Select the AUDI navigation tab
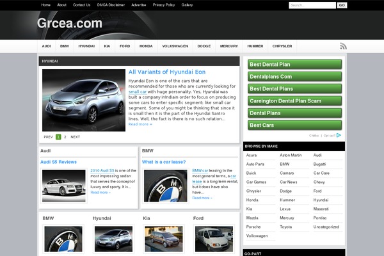 pos(46,46)
